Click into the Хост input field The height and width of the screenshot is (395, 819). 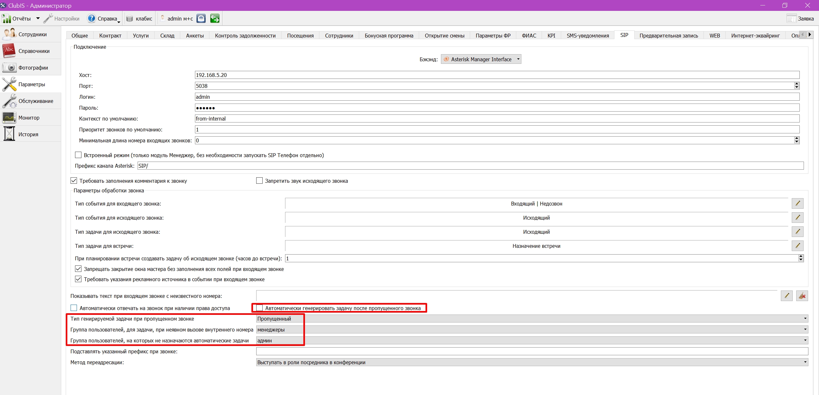coord(497,75)
